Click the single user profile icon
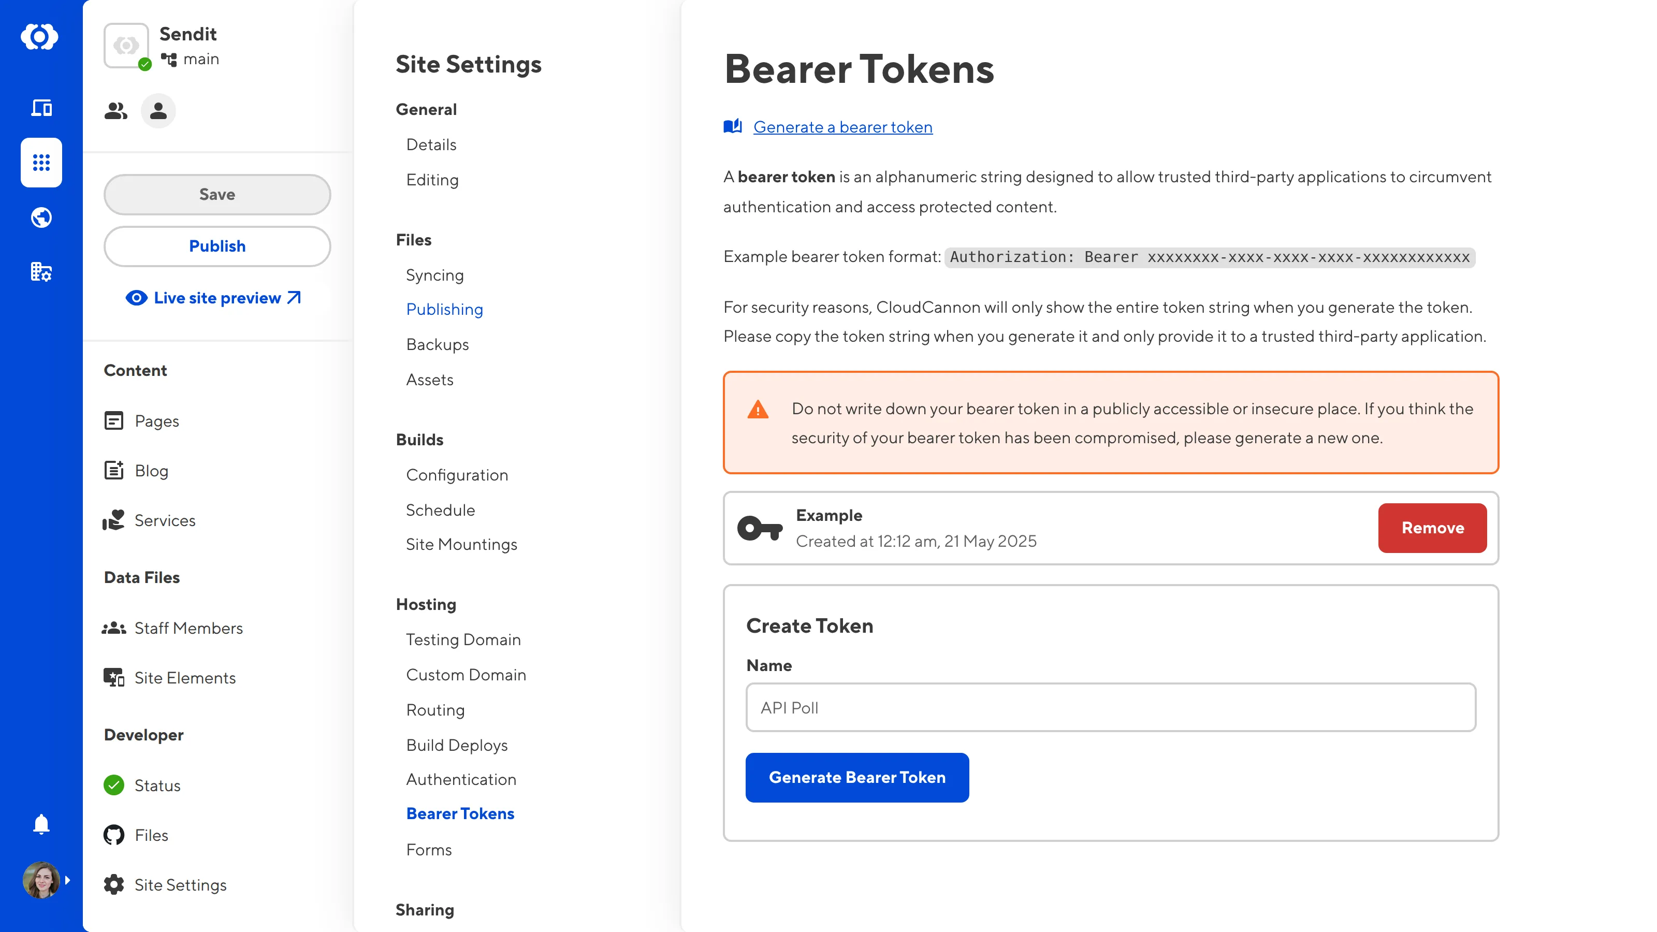1657x932 pixels. point(158,111)
